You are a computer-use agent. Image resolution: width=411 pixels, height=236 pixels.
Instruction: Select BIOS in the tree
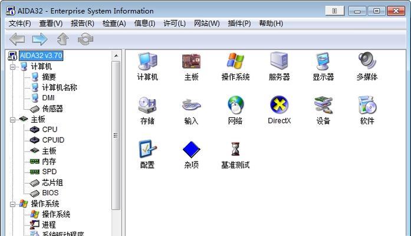(x=50, y=193)
